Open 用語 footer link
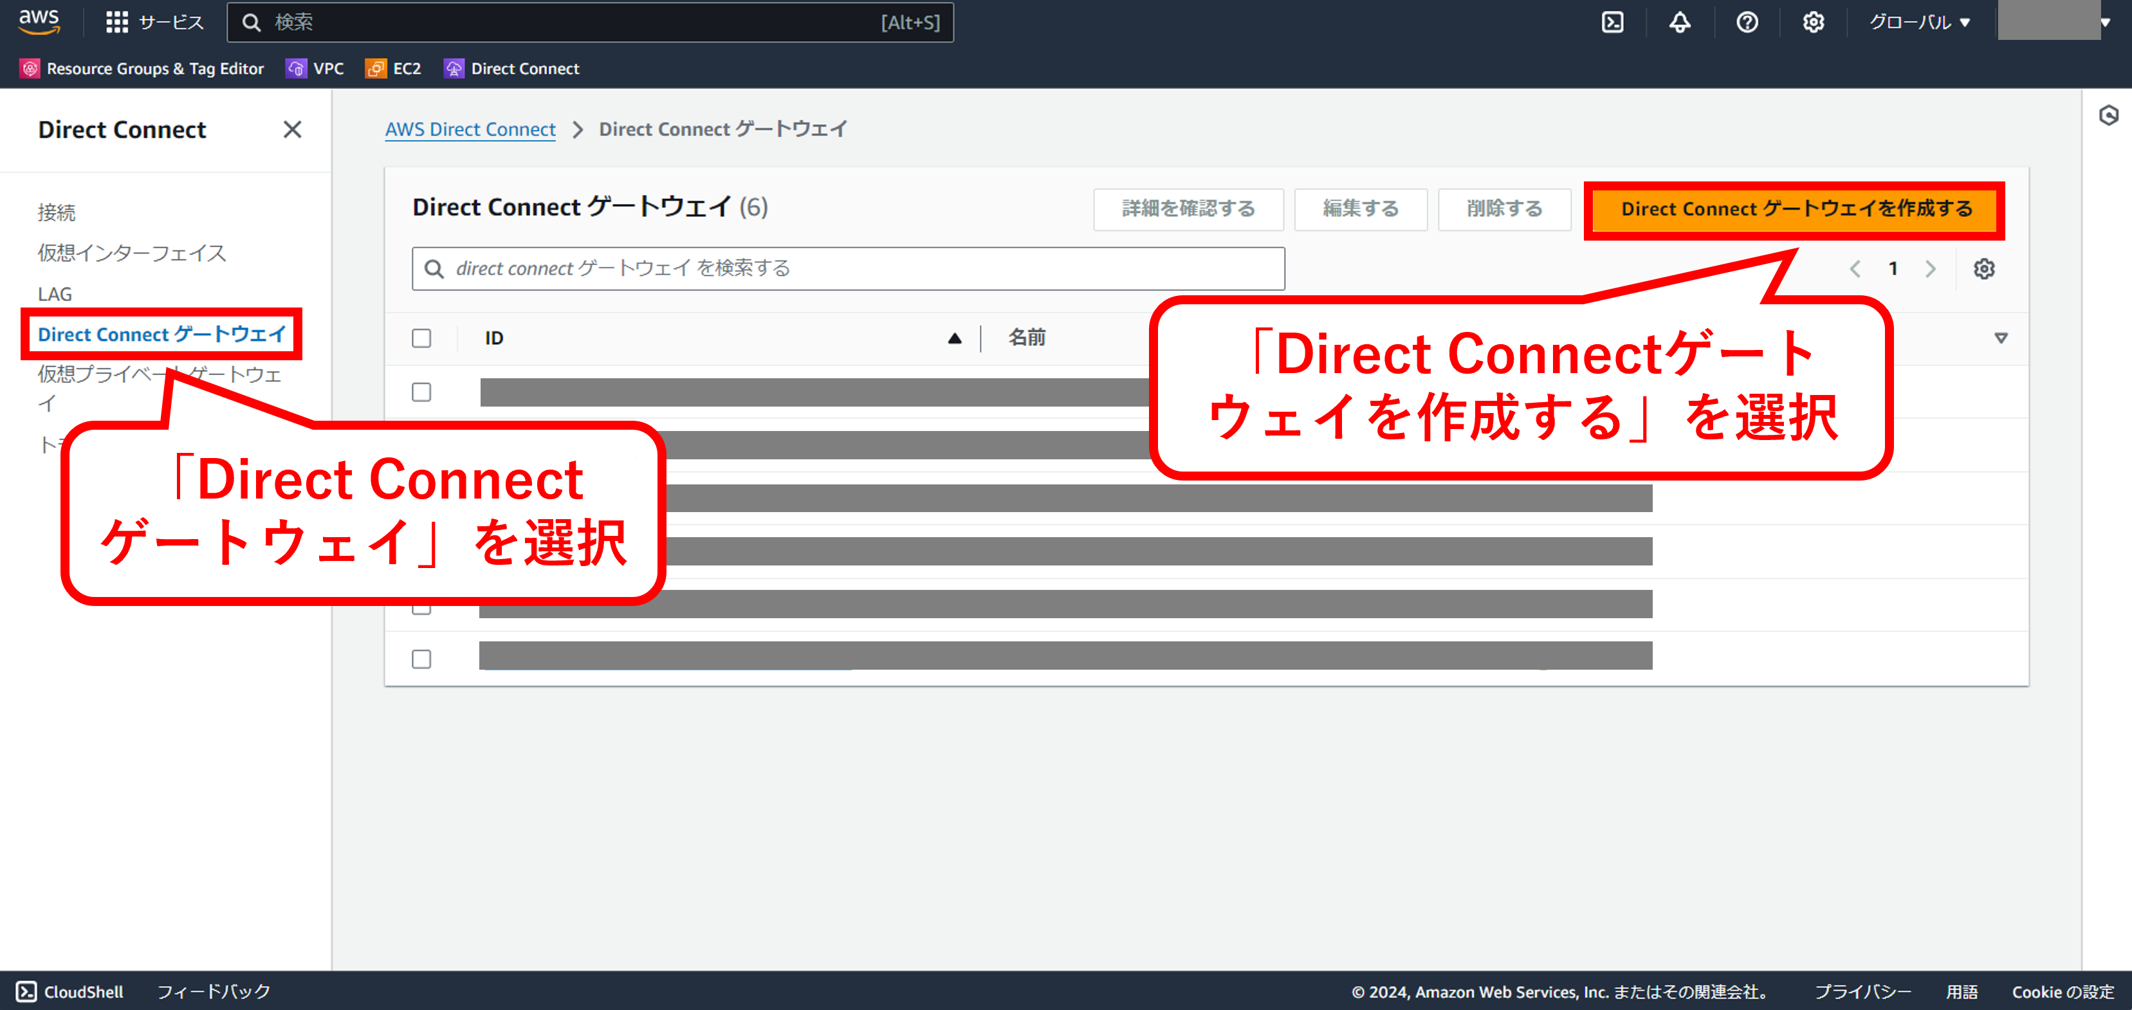Screen dimensions: 2132x1010 [1962, 991]
